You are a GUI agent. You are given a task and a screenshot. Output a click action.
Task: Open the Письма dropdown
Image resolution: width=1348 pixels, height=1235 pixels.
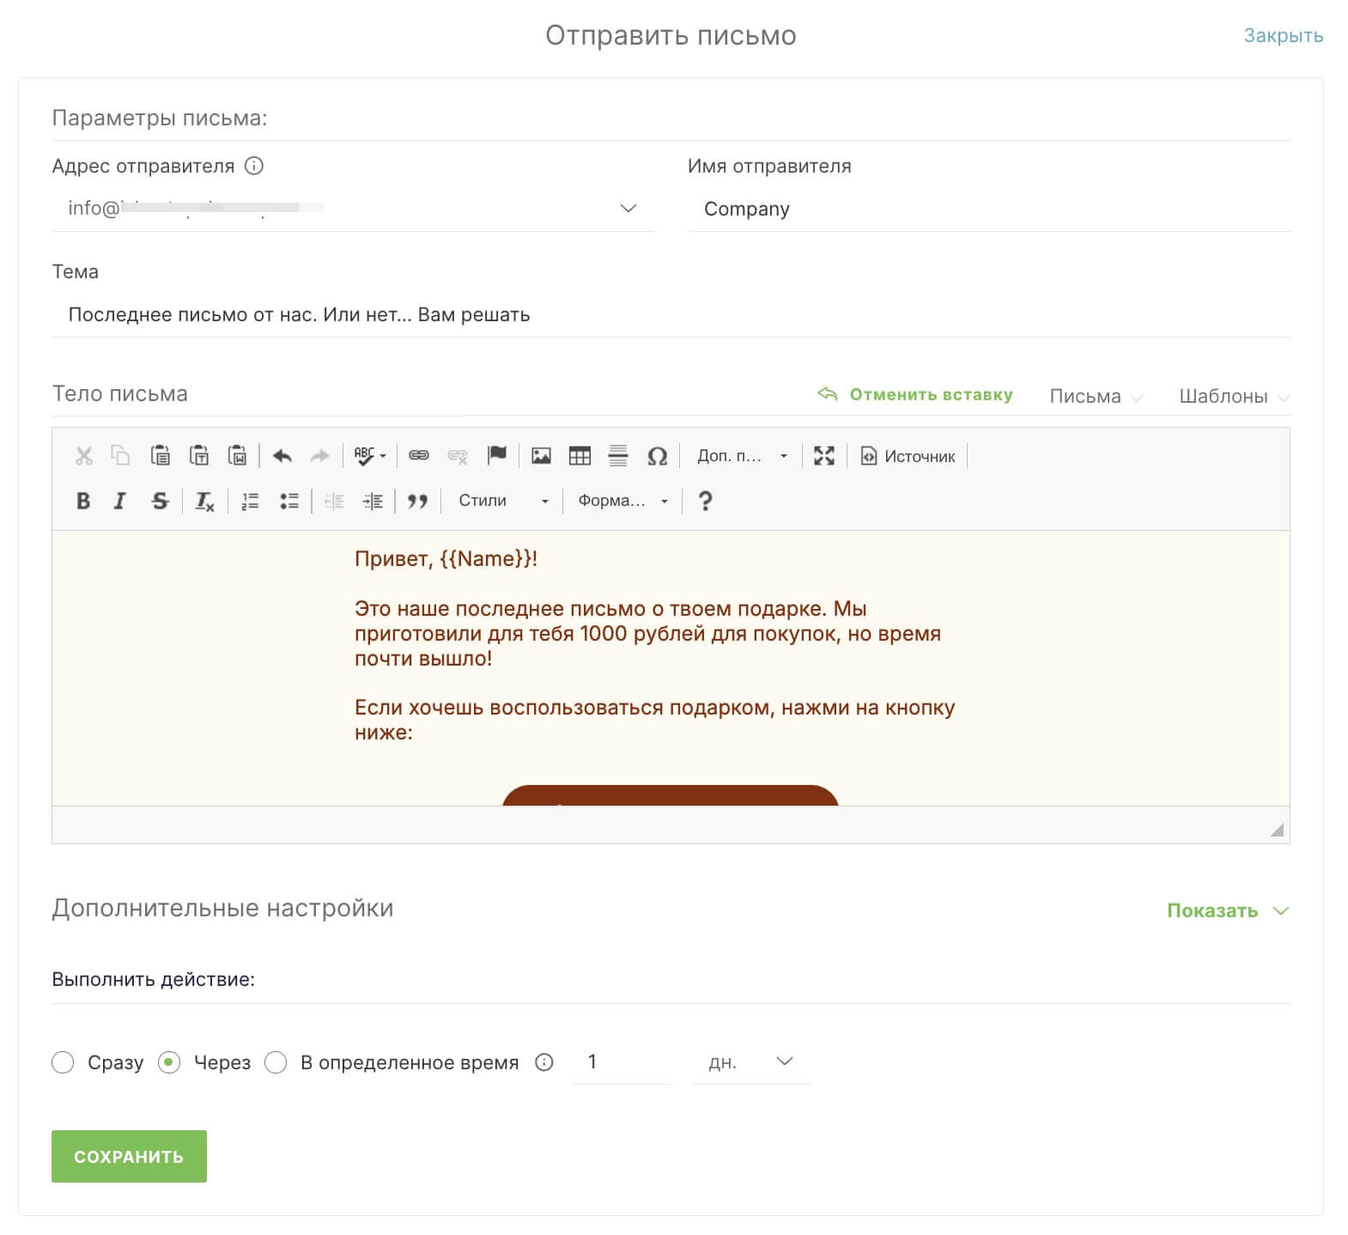pyautogui.click(x=1096, y=396)
